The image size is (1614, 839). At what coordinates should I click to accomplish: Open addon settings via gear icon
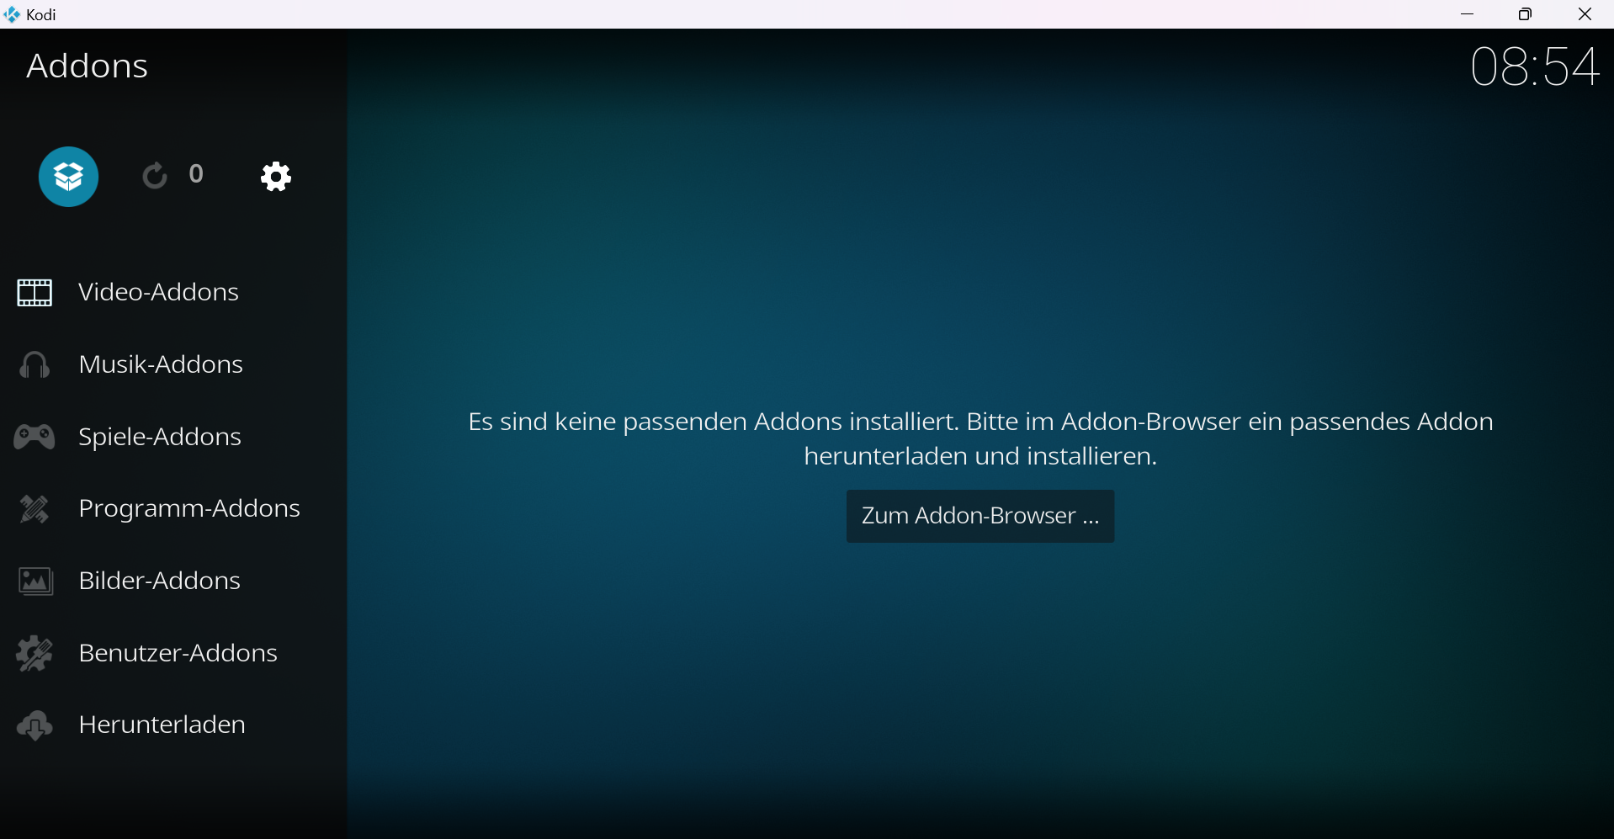(276, 177)
